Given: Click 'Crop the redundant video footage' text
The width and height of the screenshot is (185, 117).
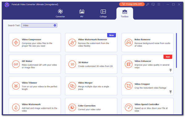Looking at the screenshot, I should tap(150, 88).
